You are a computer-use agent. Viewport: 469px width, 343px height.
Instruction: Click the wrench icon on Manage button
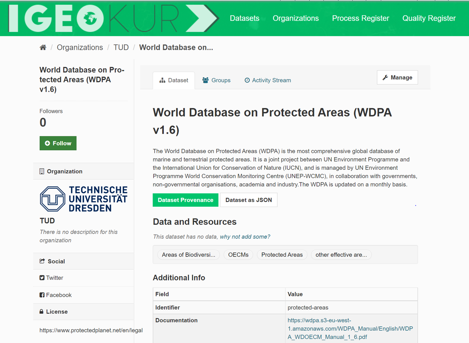(x=385, y=77)
